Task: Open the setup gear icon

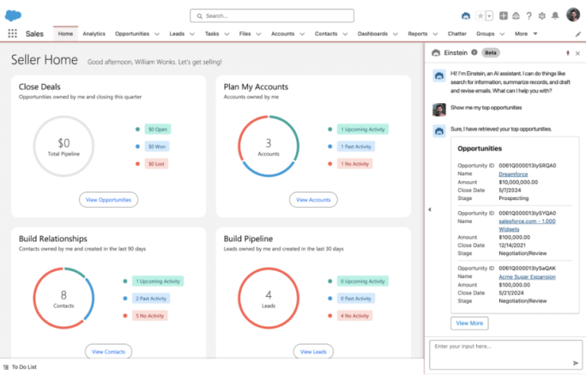Action: click(x=542, y=15)
